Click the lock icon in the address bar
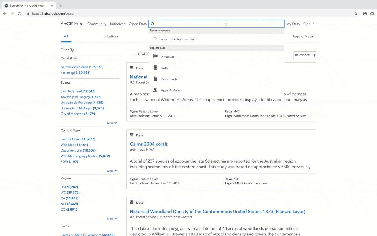377x236 pixels. (28, 13)
